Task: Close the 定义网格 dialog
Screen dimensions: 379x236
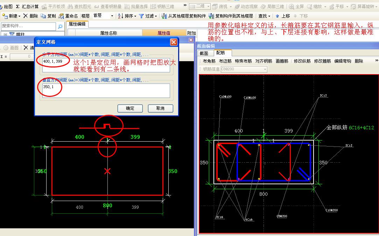Action: 174,42
